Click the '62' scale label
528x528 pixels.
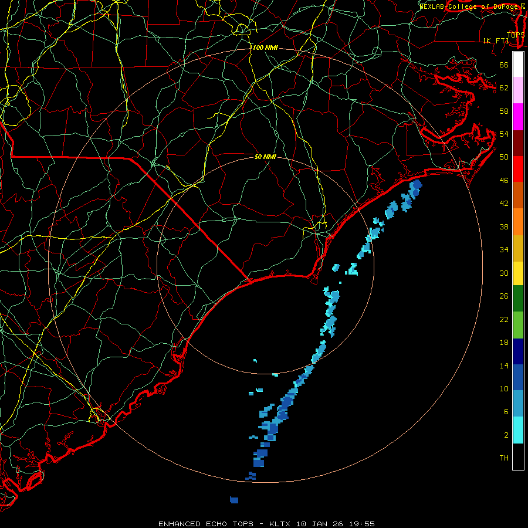pyautogui.click(x=504, y=88)
